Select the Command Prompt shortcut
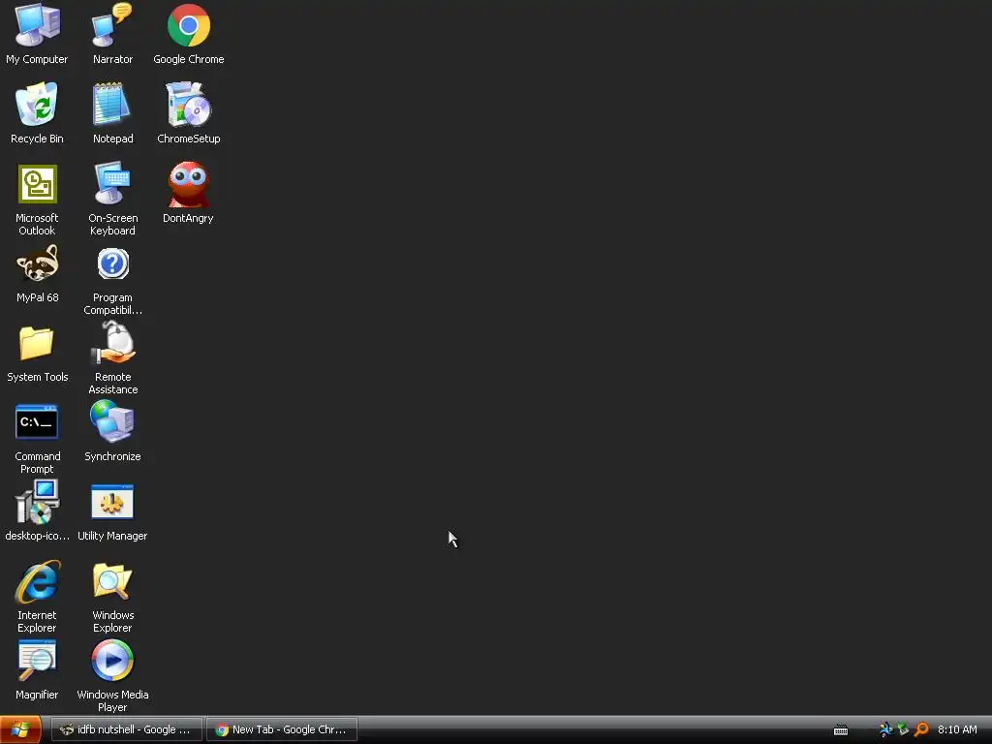This screenshot has width=992, height=744. coord(37,422)
